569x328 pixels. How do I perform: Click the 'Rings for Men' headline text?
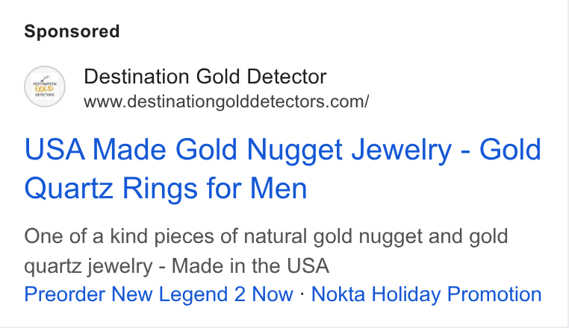(214, 189)
